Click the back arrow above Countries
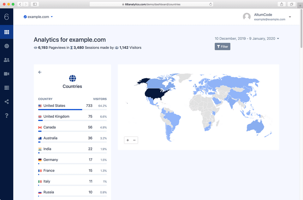The width and height of the screenshot is (303, 200). coord(40,72)
